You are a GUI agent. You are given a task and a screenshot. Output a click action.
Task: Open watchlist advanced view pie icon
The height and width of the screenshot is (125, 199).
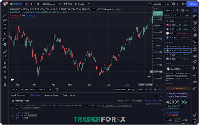coord(183,10)
